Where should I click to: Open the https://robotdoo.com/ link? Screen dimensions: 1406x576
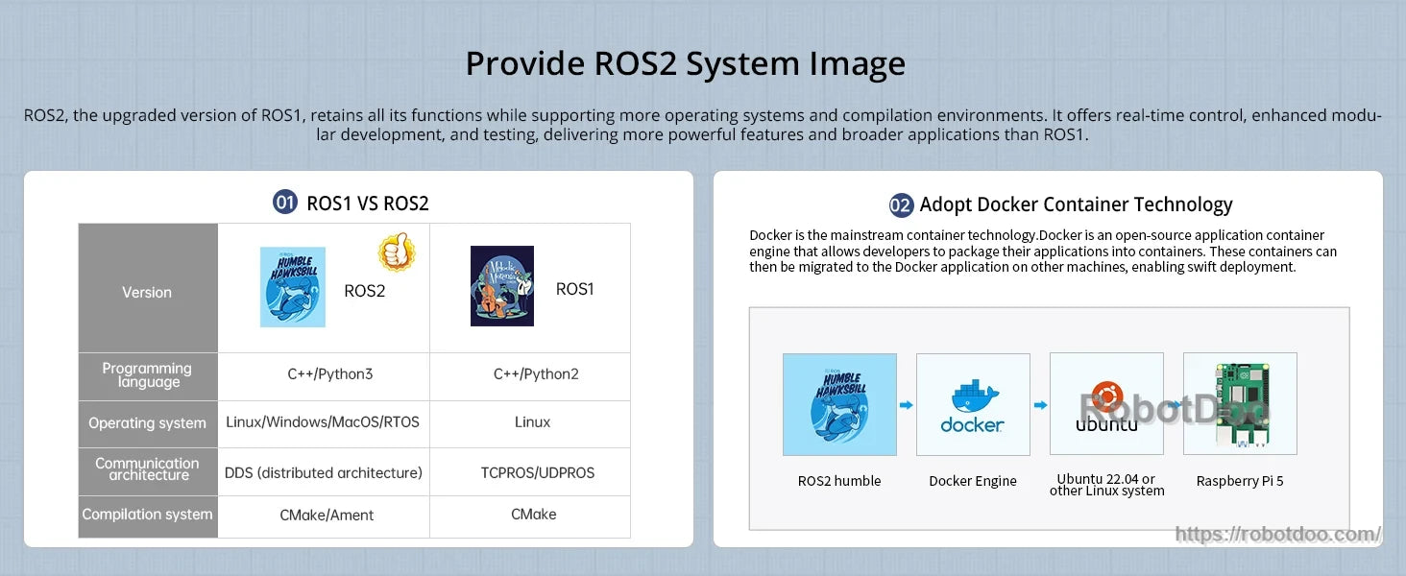click(x=1278, y=534)
